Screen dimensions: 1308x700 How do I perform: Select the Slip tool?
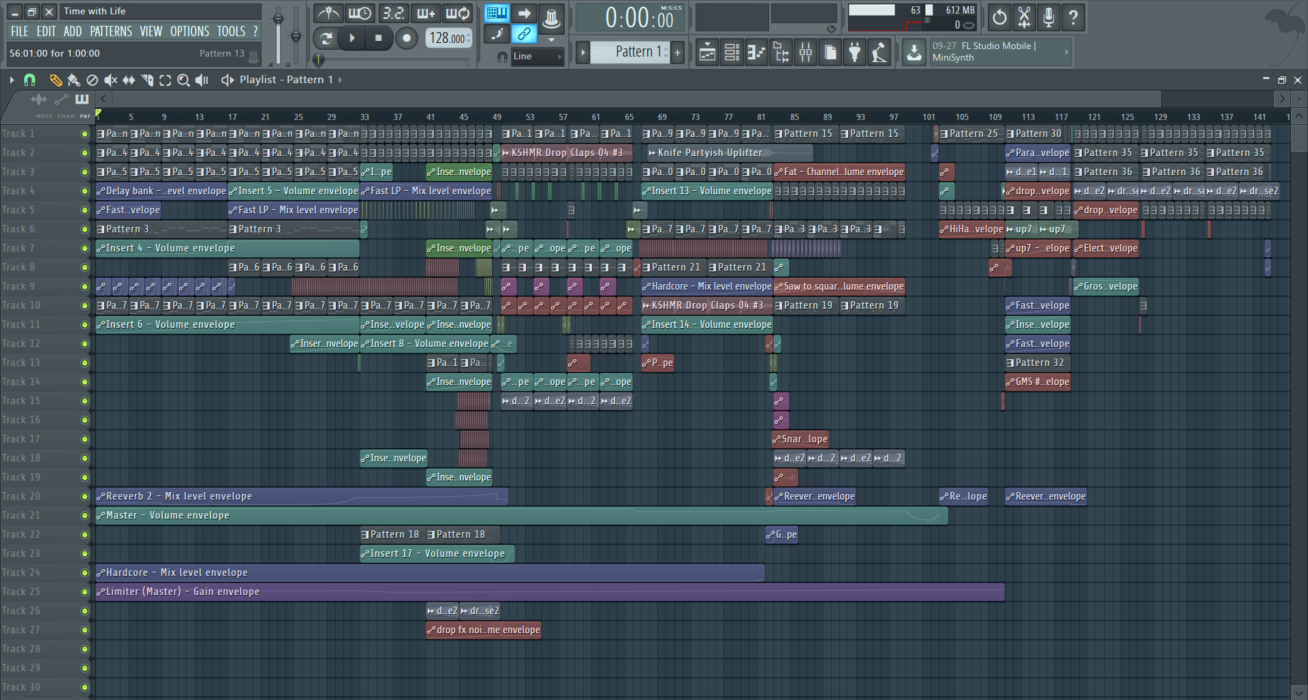(x=129, y=80)
